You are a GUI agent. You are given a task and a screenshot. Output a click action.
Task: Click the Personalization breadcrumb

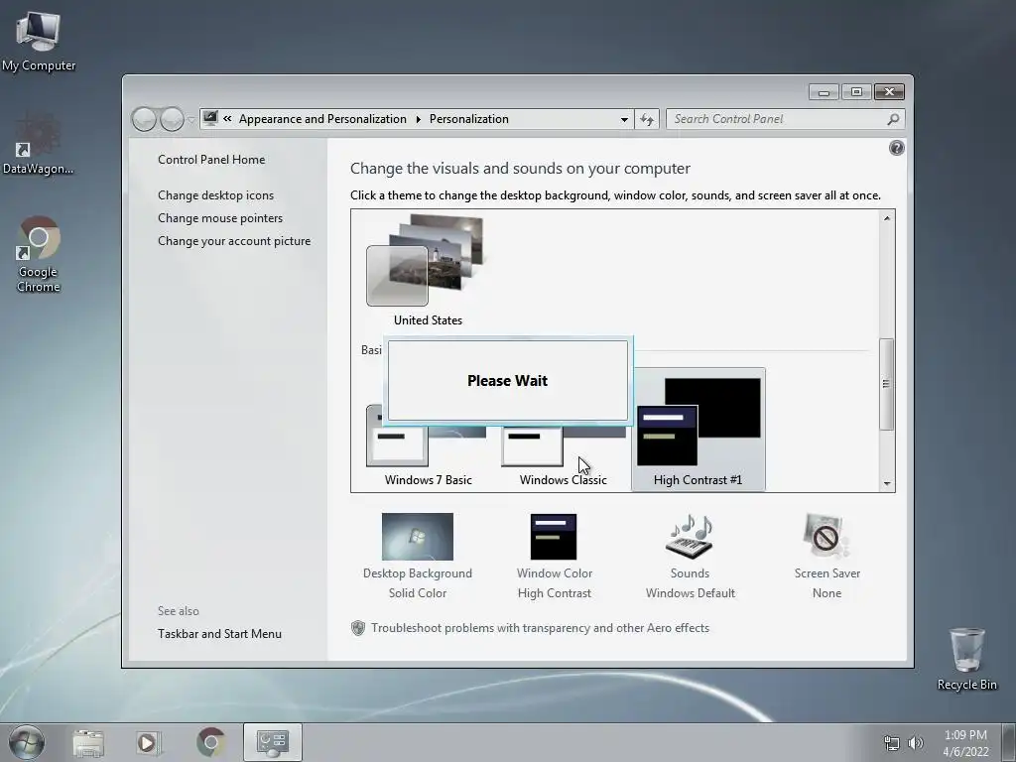click(469, 119)
